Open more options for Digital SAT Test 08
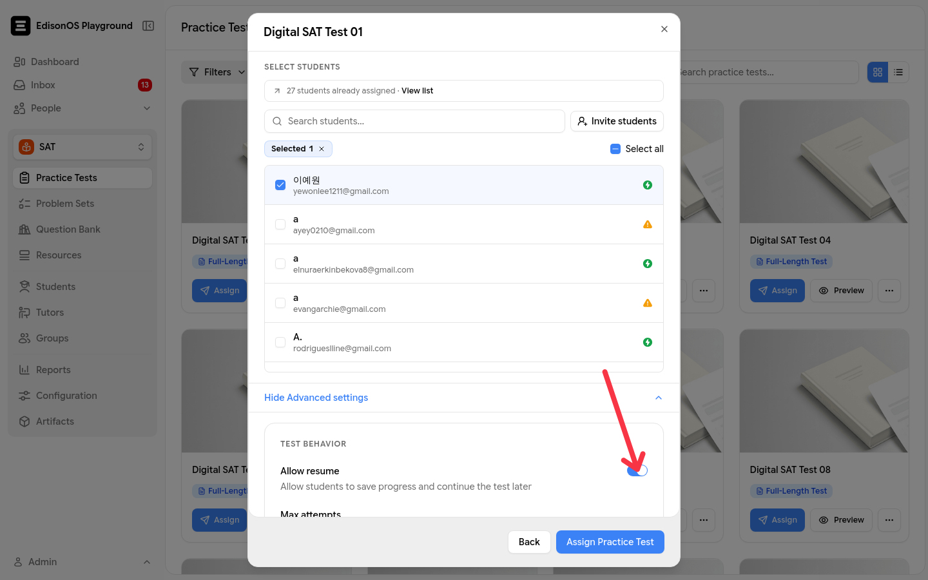This screenshot has width=928, height=580. tap(889, 520)
